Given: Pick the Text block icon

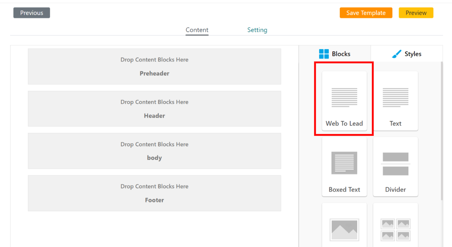Looking at the screenshot, I should pos(395,98).
